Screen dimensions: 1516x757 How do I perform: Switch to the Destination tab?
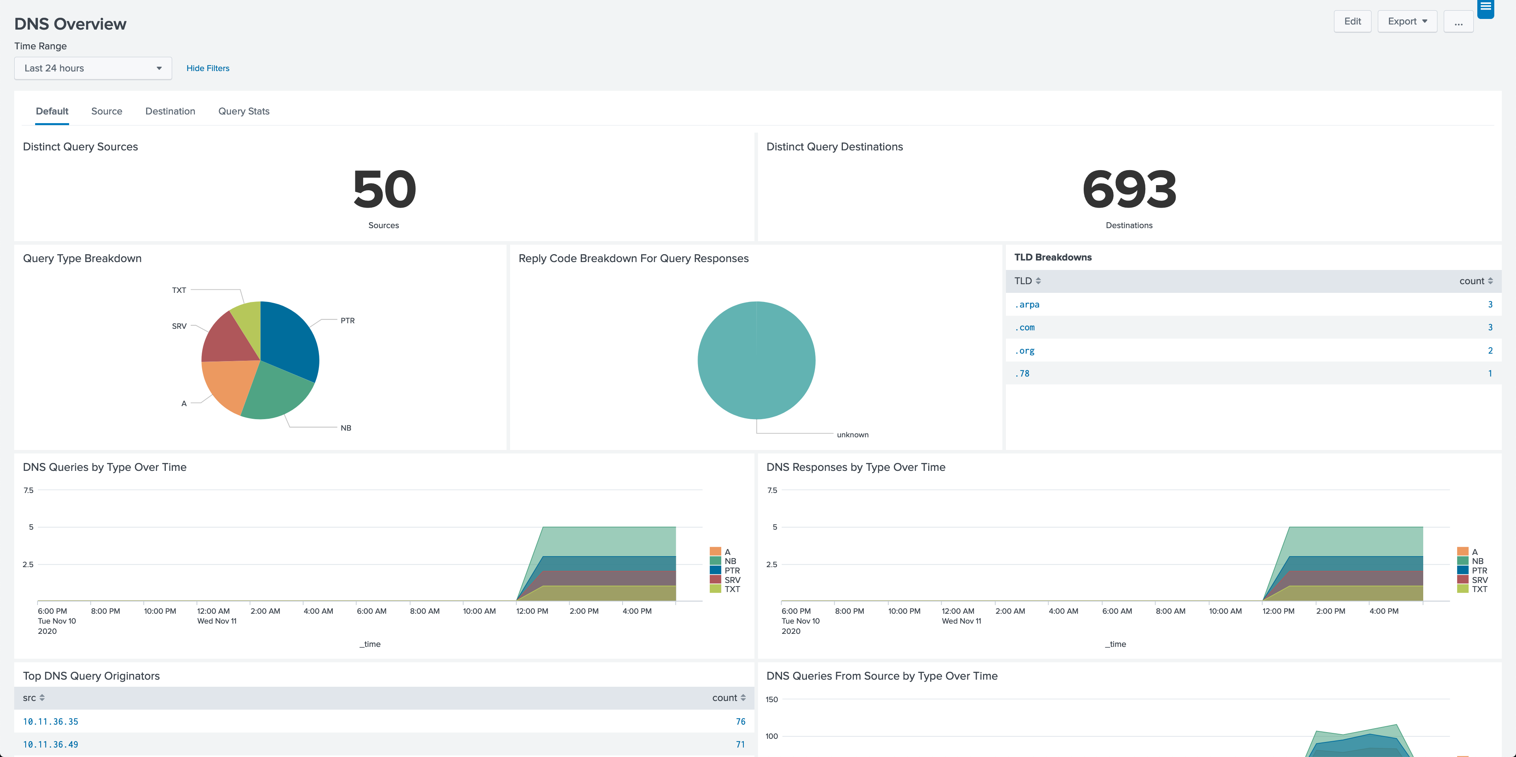[170, 111]
